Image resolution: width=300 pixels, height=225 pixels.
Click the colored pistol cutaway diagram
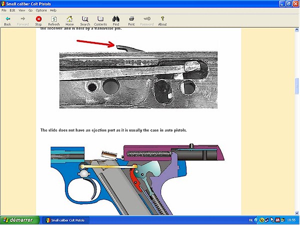137,179
